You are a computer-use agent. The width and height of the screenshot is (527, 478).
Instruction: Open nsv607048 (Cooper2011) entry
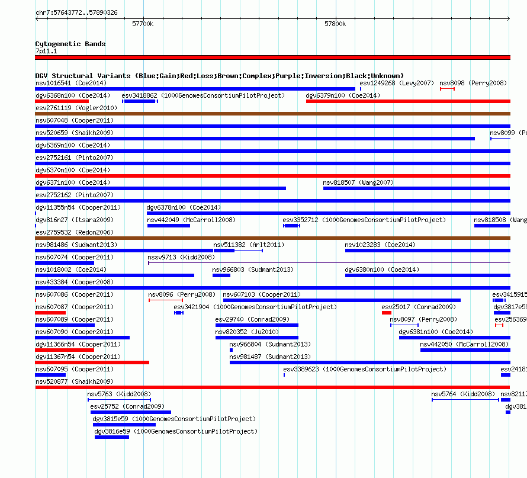click(75, 120)
